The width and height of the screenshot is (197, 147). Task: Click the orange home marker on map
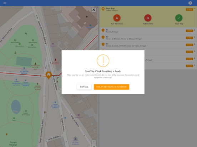click(49, 75)
